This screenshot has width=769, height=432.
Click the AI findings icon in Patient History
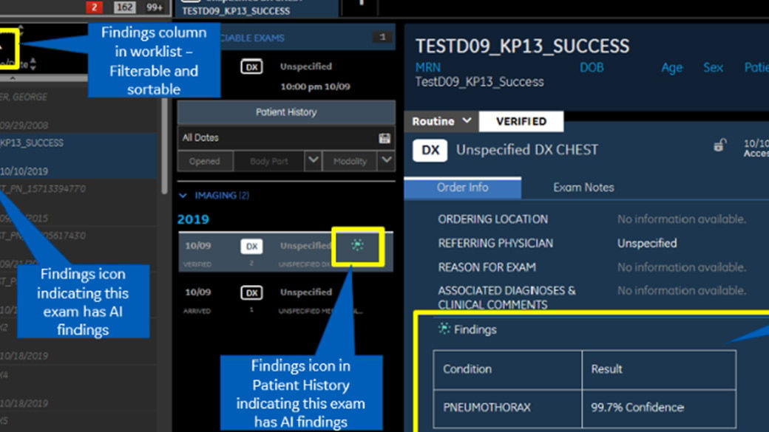(x=358, y=245)
